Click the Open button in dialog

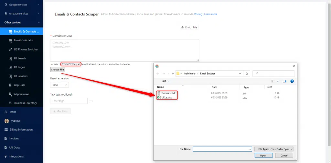[263, 155]
